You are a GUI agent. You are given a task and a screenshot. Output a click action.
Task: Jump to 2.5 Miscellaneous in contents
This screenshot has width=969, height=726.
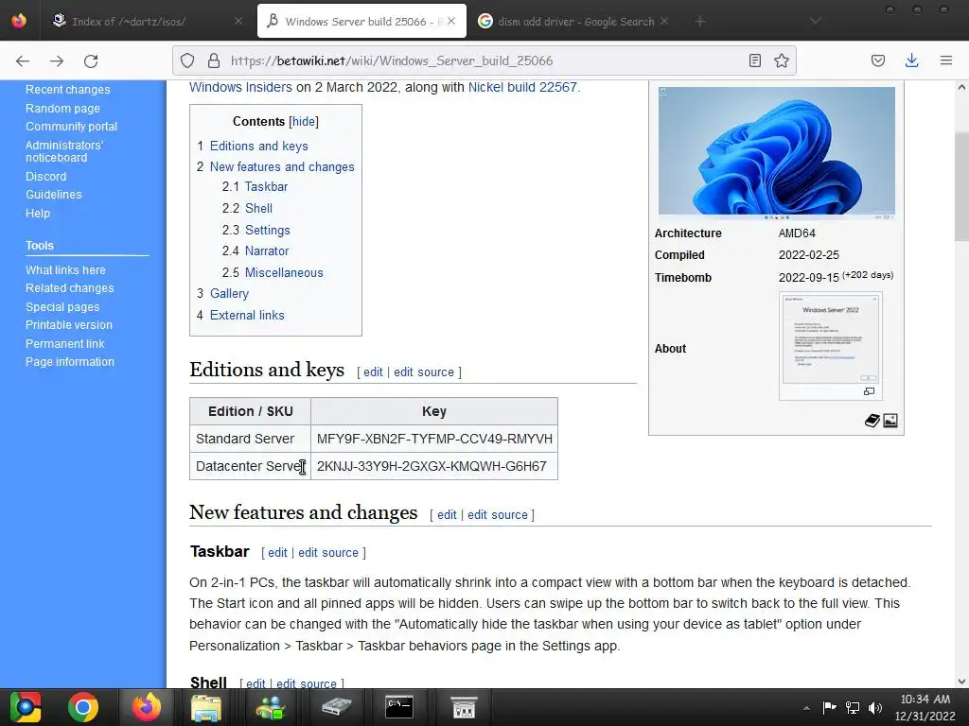tap(284, 272)
